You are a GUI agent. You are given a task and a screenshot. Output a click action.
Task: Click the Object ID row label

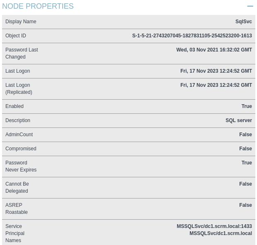click(x=16, y=36)
